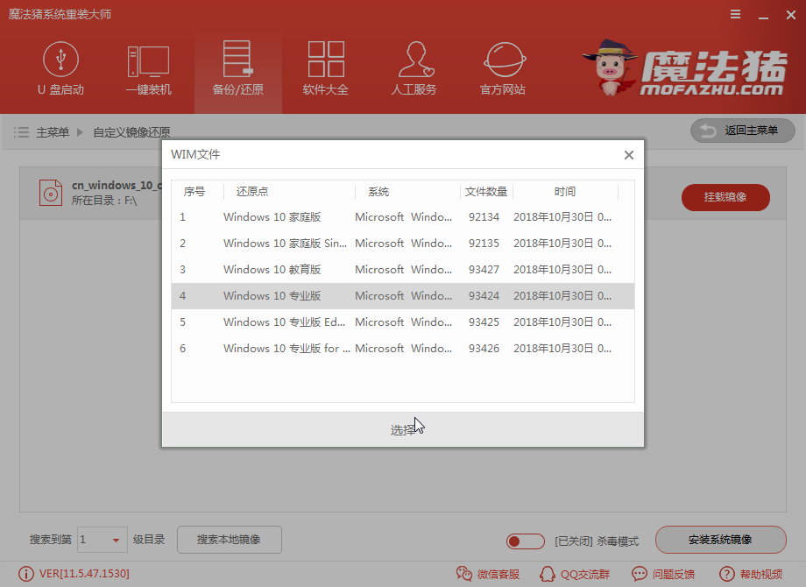Enable the 杀毒模式 antivirus toggle
Screen dimensions: 806x587
[527, 541]
